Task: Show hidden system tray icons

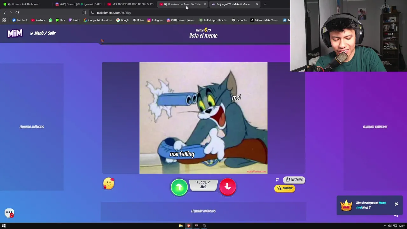Action: [385, 226]
